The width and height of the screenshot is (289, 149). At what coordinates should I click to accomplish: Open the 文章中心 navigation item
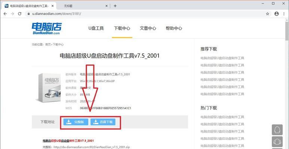pyautogui.click(x=148, y=28)
